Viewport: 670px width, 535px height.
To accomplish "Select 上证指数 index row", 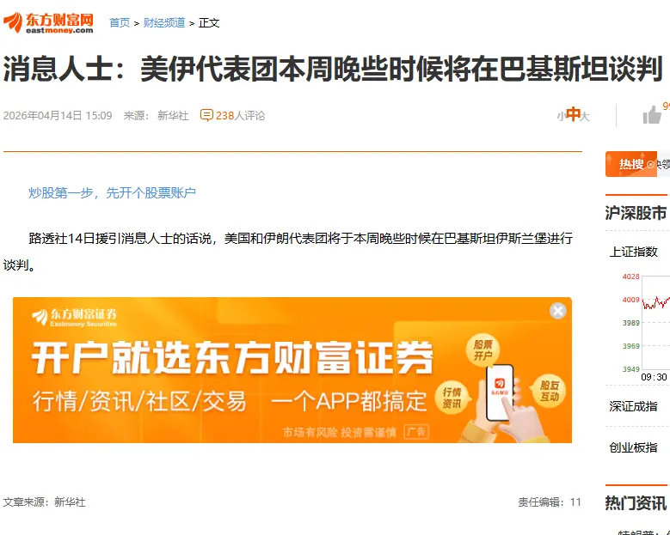I will (x=637, y=252).
